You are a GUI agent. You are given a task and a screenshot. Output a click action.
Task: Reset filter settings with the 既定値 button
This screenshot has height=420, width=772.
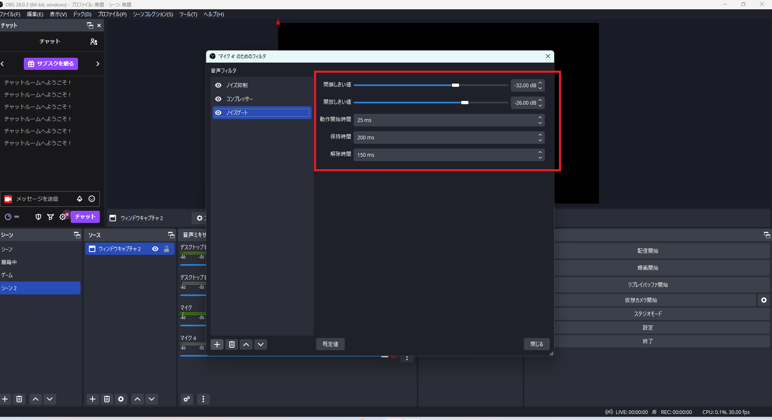click(x=330, y=344)
